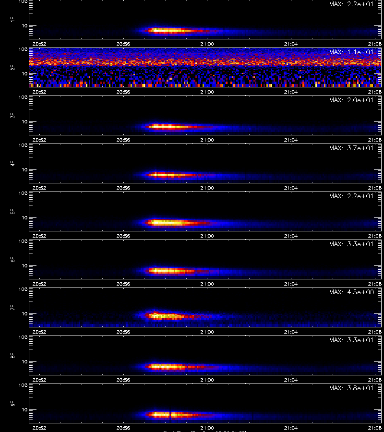
Task: Click 21:08 tick label under 1F panel
Action: [374, 44]
